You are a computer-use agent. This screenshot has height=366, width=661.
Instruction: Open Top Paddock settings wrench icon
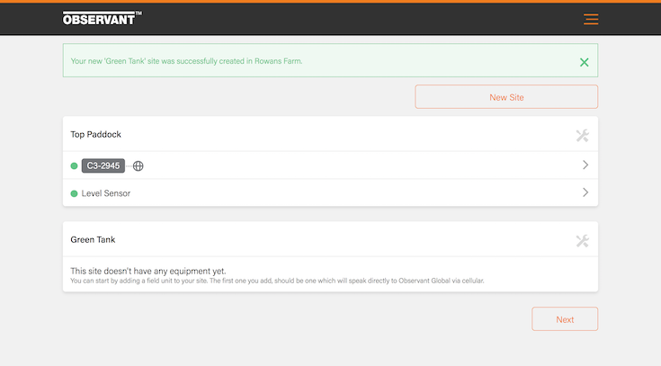point(582,136)
